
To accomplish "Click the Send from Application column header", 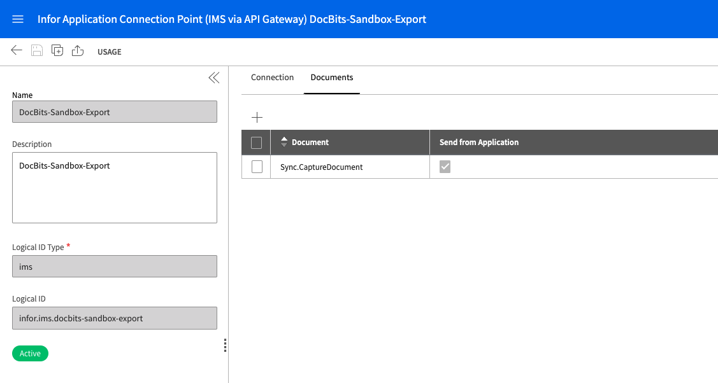I will pyautogui.click(x=479, y=143).
